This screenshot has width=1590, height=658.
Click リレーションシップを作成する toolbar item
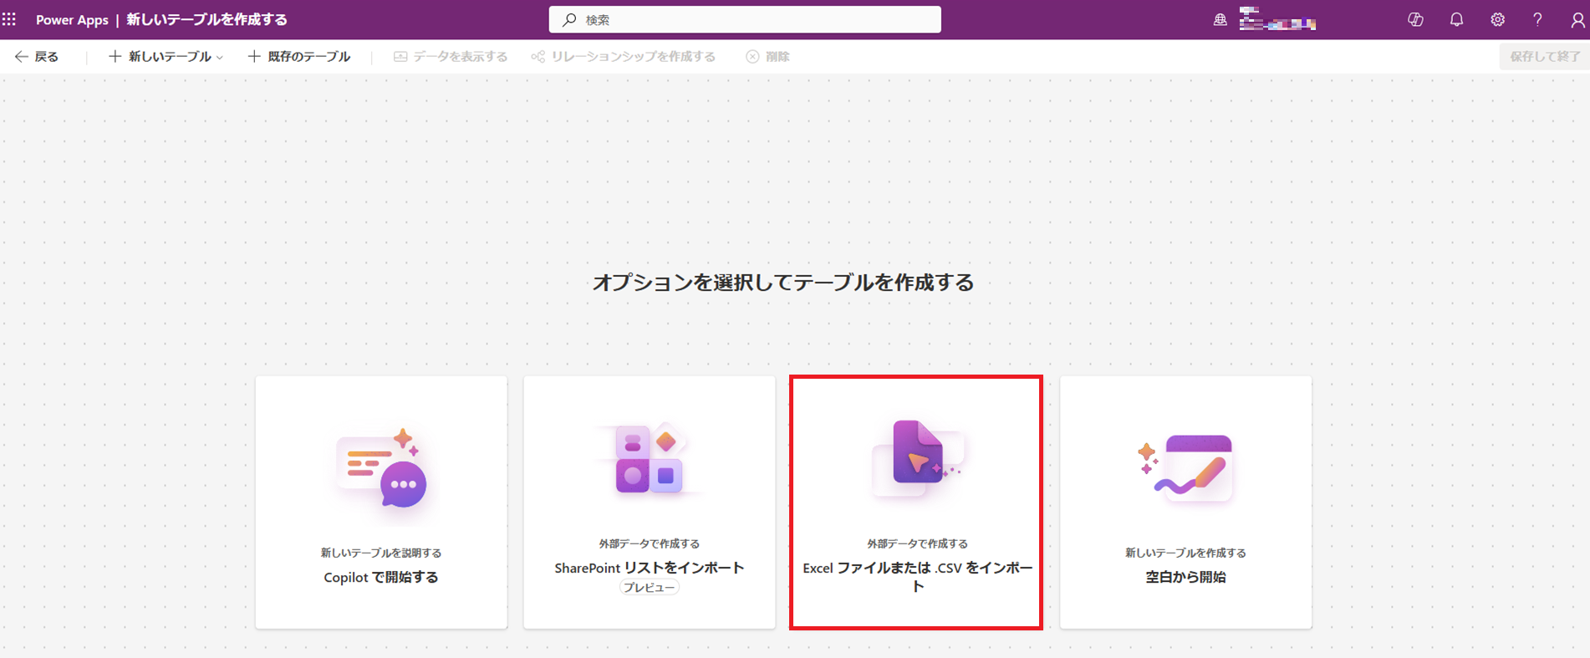[624, 57]
